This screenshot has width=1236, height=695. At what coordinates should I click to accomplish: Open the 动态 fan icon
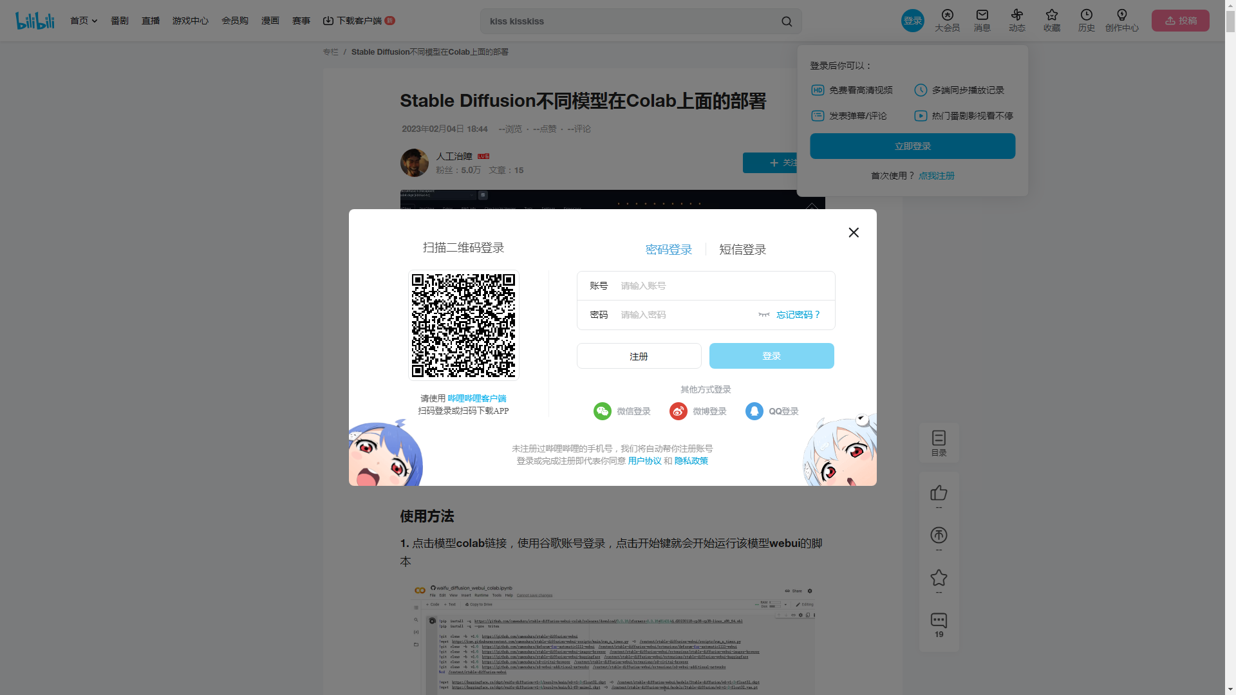[x=1017, y=15]
